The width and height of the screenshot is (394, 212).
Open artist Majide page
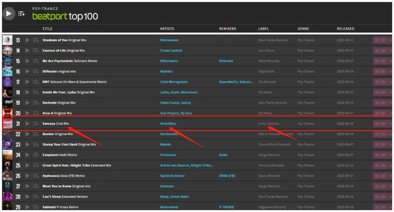tap(165, 144)
